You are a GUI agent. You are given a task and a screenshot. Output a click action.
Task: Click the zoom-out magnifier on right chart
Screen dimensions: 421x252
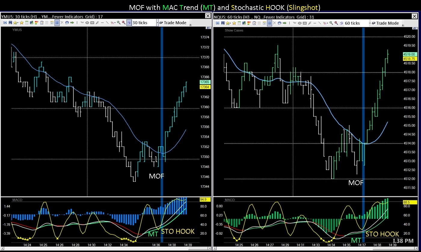point(335,23)
